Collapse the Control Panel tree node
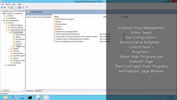Image resolution: width=177 pixels, height=100 pixels. [x=9, y=32]
